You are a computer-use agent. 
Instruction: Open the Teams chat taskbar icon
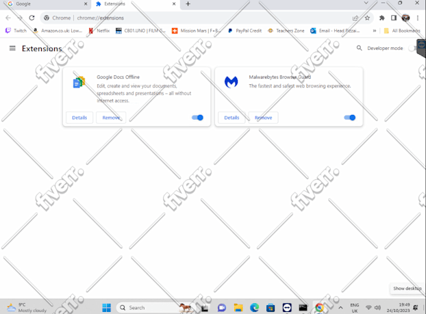coord(222,307)
